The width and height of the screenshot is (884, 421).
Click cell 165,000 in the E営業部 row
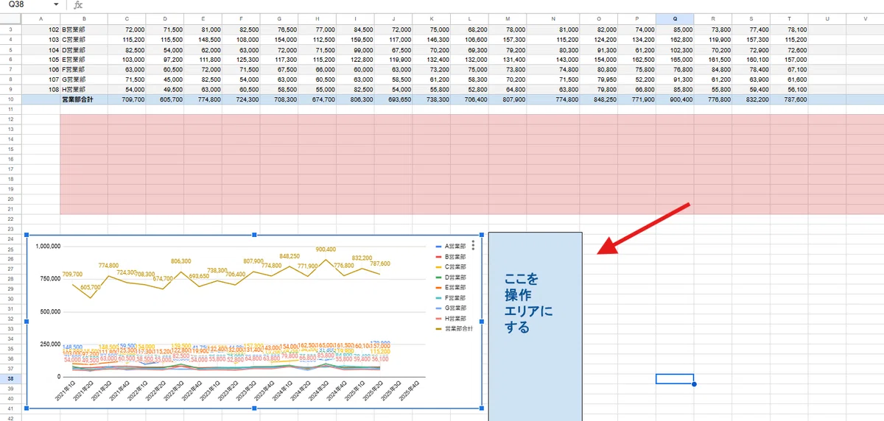[675, 58]
